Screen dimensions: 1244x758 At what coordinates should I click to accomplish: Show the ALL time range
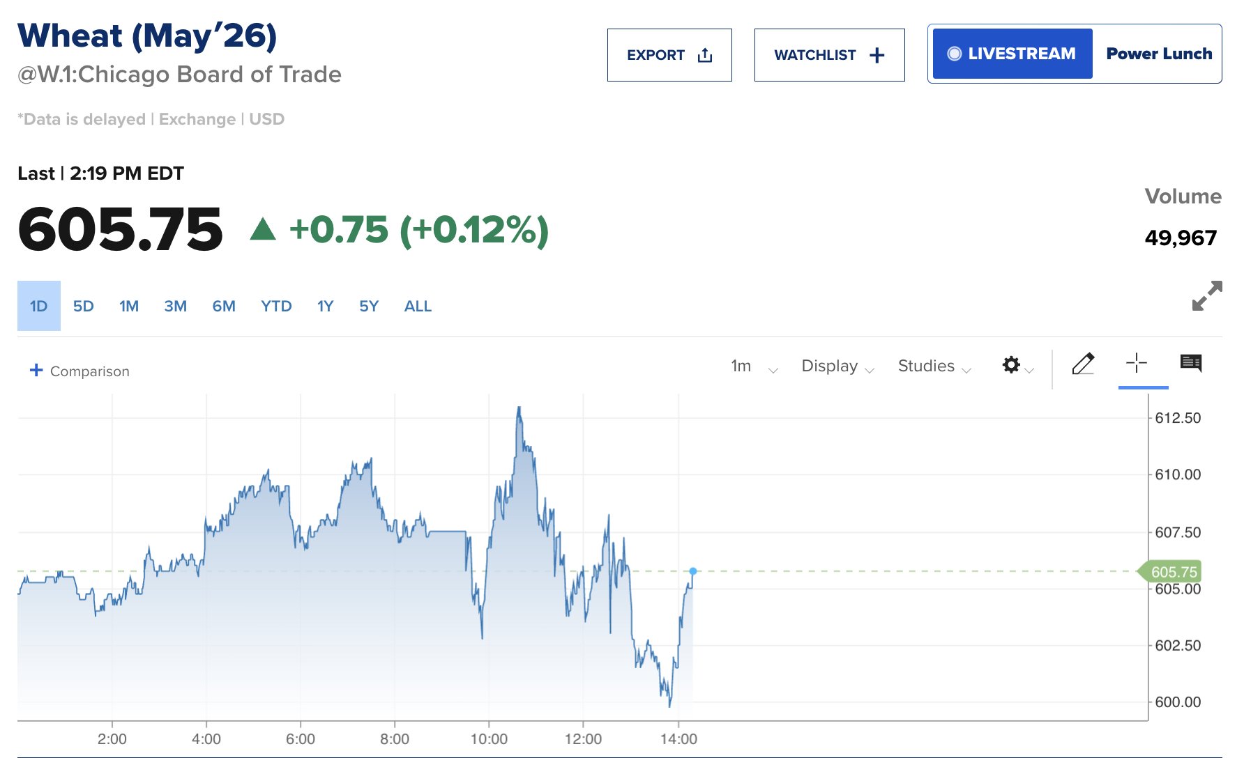(x=418, y=306)
